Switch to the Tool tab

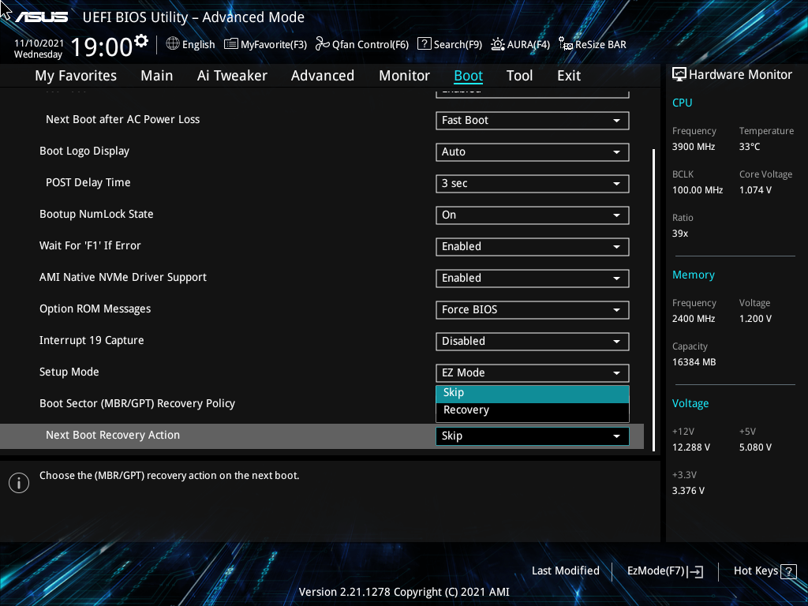click(519, 76)
